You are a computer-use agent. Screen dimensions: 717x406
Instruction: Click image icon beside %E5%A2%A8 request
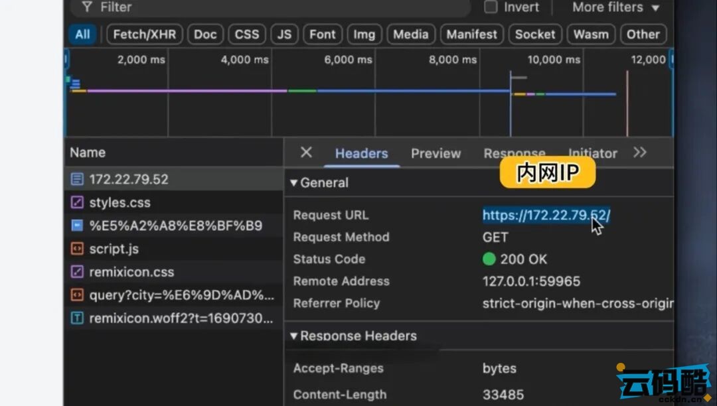(x=77, y=226)
